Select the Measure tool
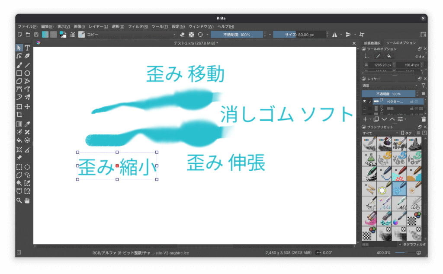 [27, 150]
